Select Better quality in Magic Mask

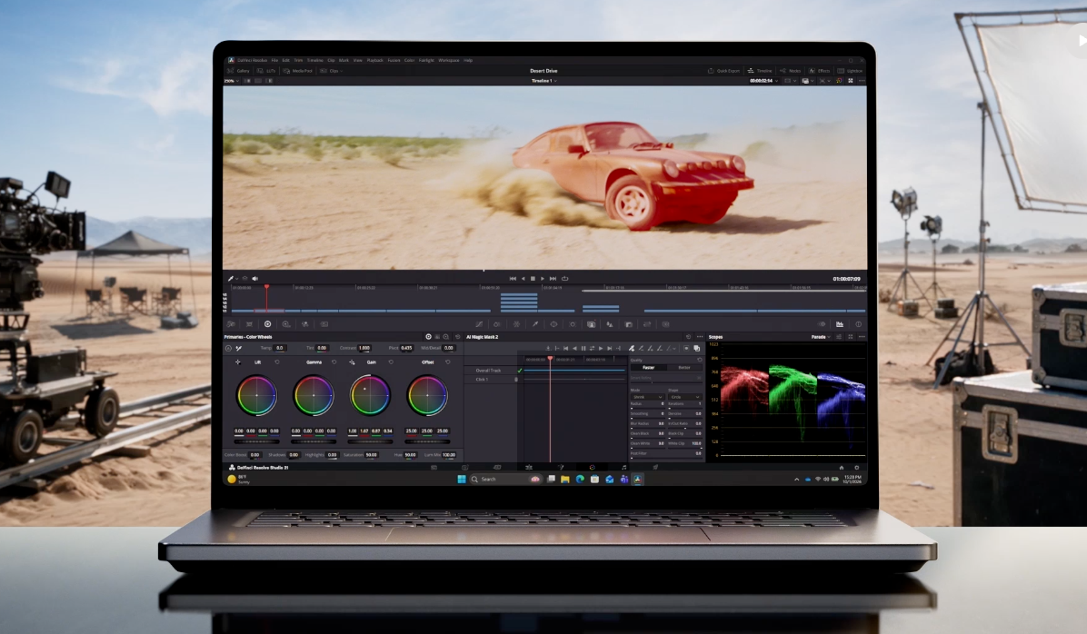click(684, 368)
